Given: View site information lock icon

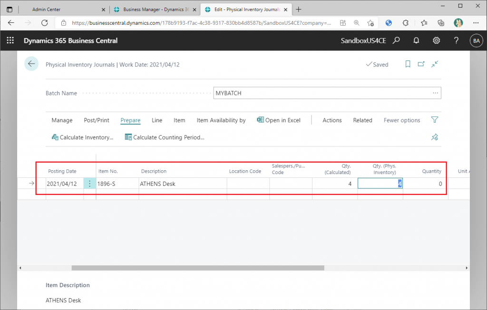Looking at the screenshot, I should [x=64, y=23].
